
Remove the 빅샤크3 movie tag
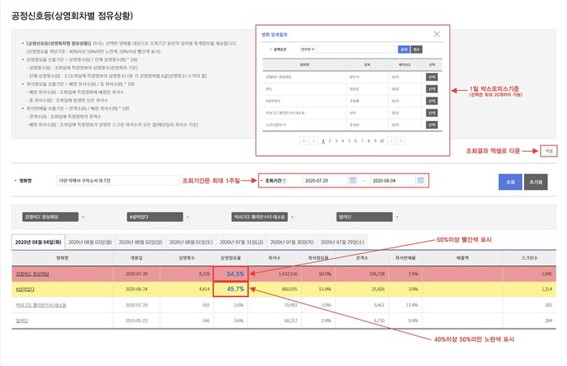point(292,217)
